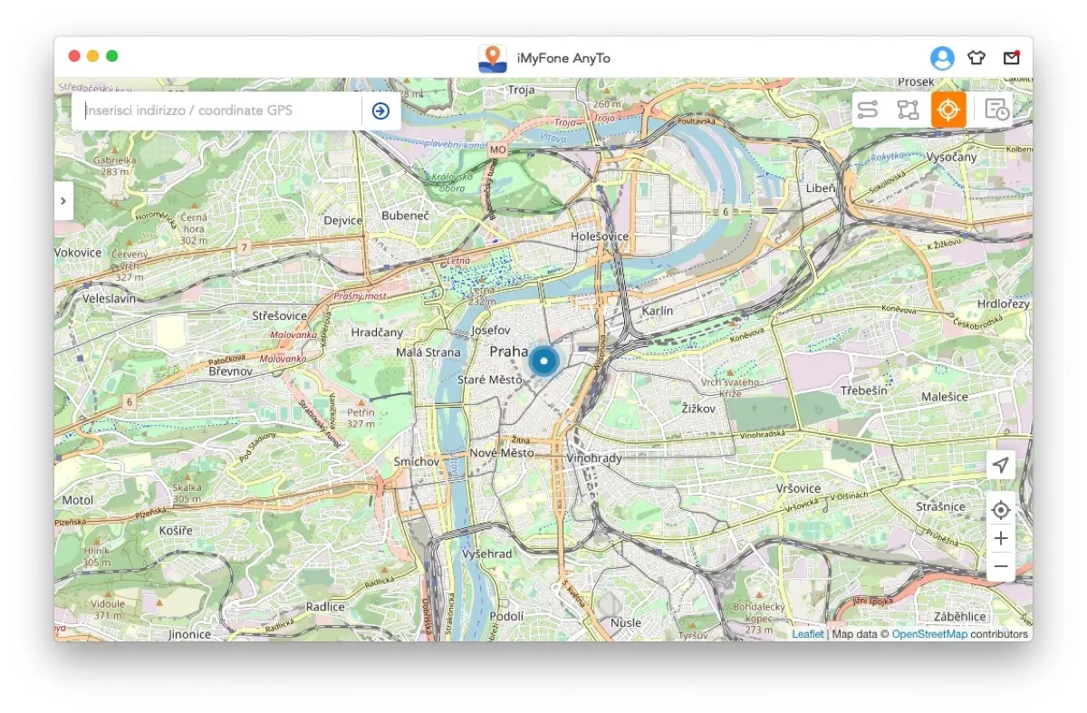Click the house favorites icon in titlebar
The image size is (1087, 713).
pyautogui.click(x=976, y=57)
